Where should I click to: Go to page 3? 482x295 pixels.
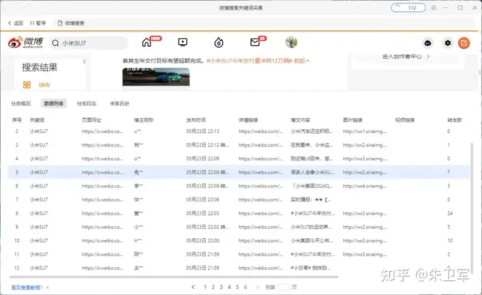click(x=221, y=287)
